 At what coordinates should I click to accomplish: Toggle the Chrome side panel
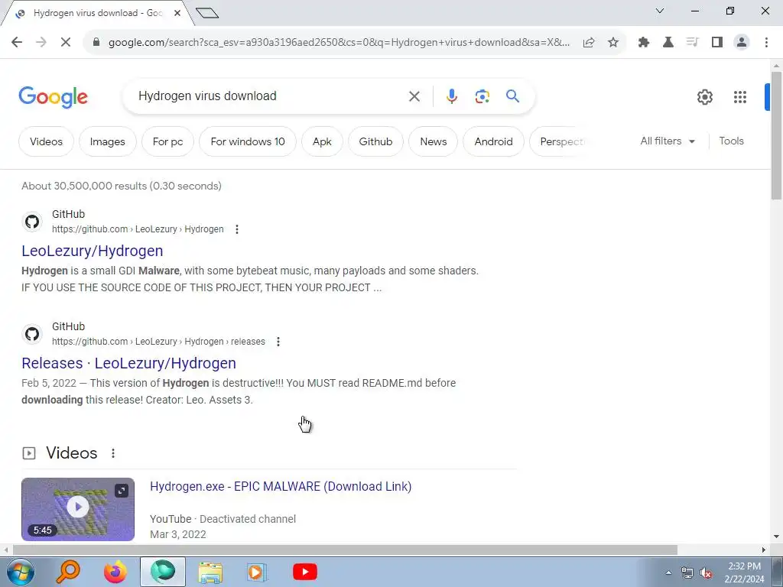pos(717,43)
